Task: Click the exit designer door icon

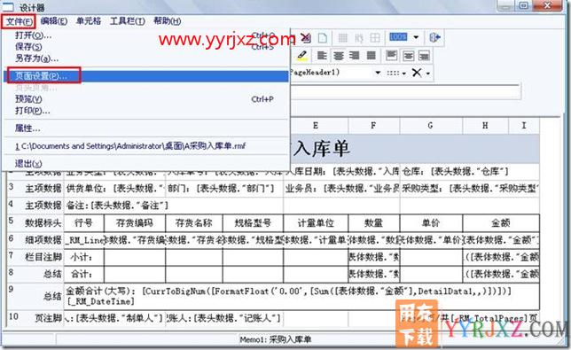Action: [434, 37]
